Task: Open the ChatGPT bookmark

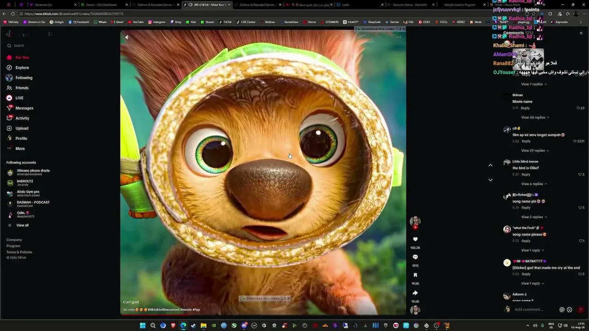Action: pos(351,22)
